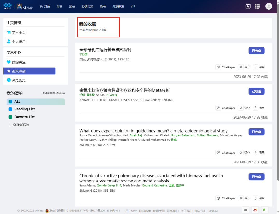This screenshot has height=214, width=280.
Task: Click 评分 rating for 全球母乳库 paper
Action: coord(245,67)
